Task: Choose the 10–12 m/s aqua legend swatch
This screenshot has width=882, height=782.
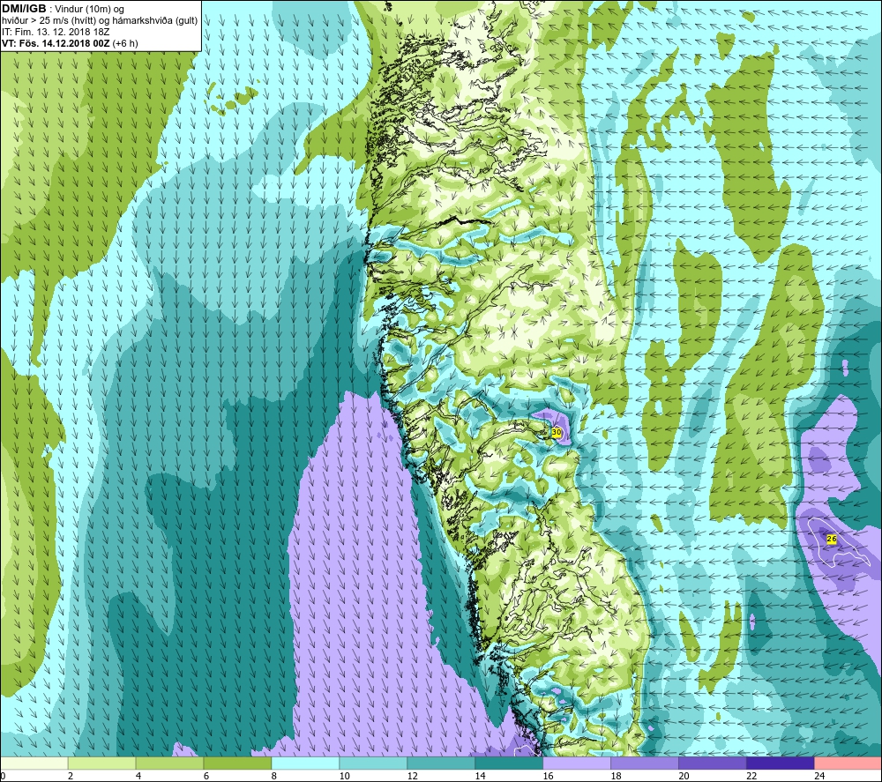Action: 373,763
